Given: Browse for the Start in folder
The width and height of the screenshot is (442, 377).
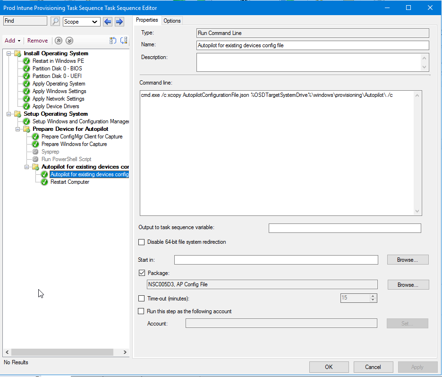Looking at the screenshot, I should (x=408, y=260).
